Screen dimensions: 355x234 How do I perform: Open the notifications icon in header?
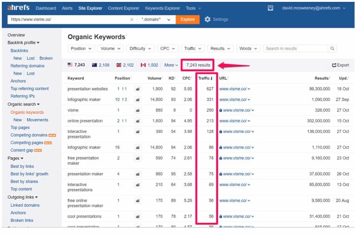click(x=270, y=8)
